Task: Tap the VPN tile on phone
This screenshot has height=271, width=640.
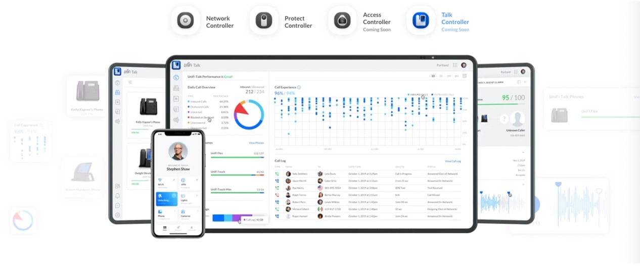Action: 189,183
